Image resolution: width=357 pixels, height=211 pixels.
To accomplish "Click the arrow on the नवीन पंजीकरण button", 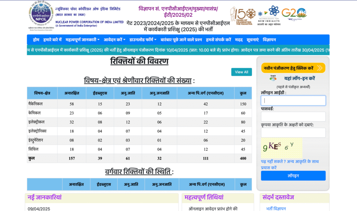I will 320,68.
